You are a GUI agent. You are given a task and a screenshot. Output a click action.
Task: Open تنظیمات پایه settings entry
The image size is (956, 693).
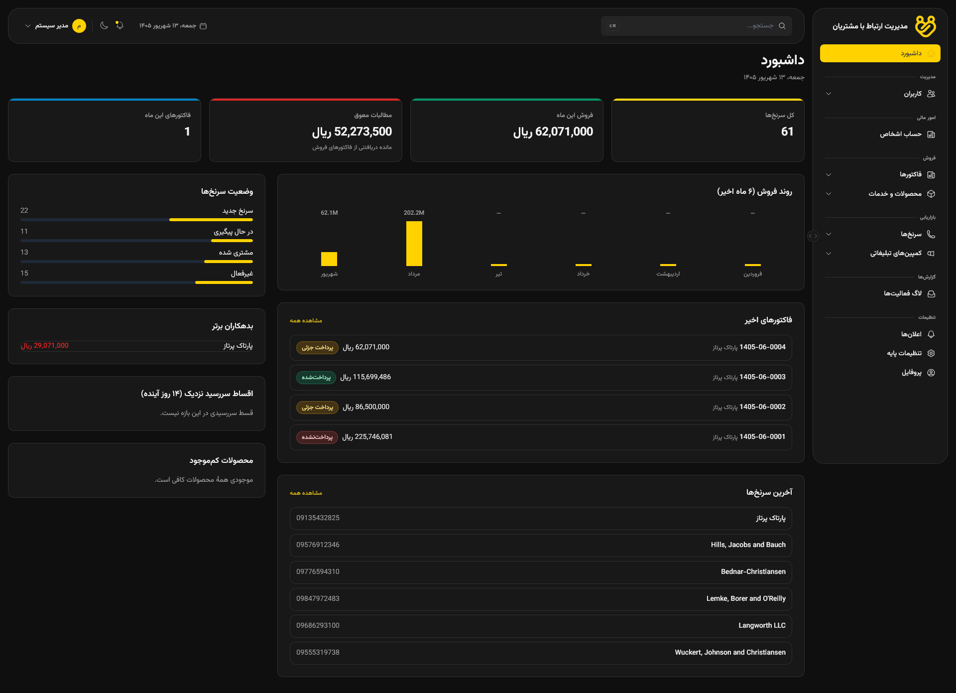880,353
